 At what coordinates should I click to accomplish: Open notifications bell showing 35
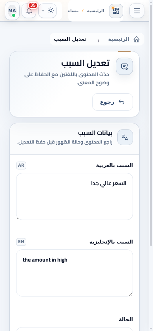pyautogui.click(x=29, y=11)
